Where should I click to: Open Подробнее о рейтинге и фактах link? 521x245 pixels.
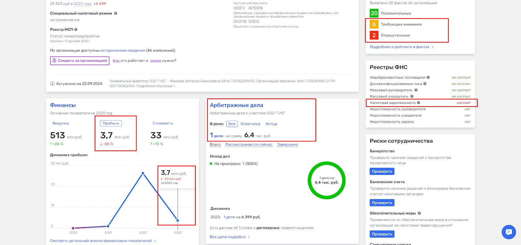401,47
